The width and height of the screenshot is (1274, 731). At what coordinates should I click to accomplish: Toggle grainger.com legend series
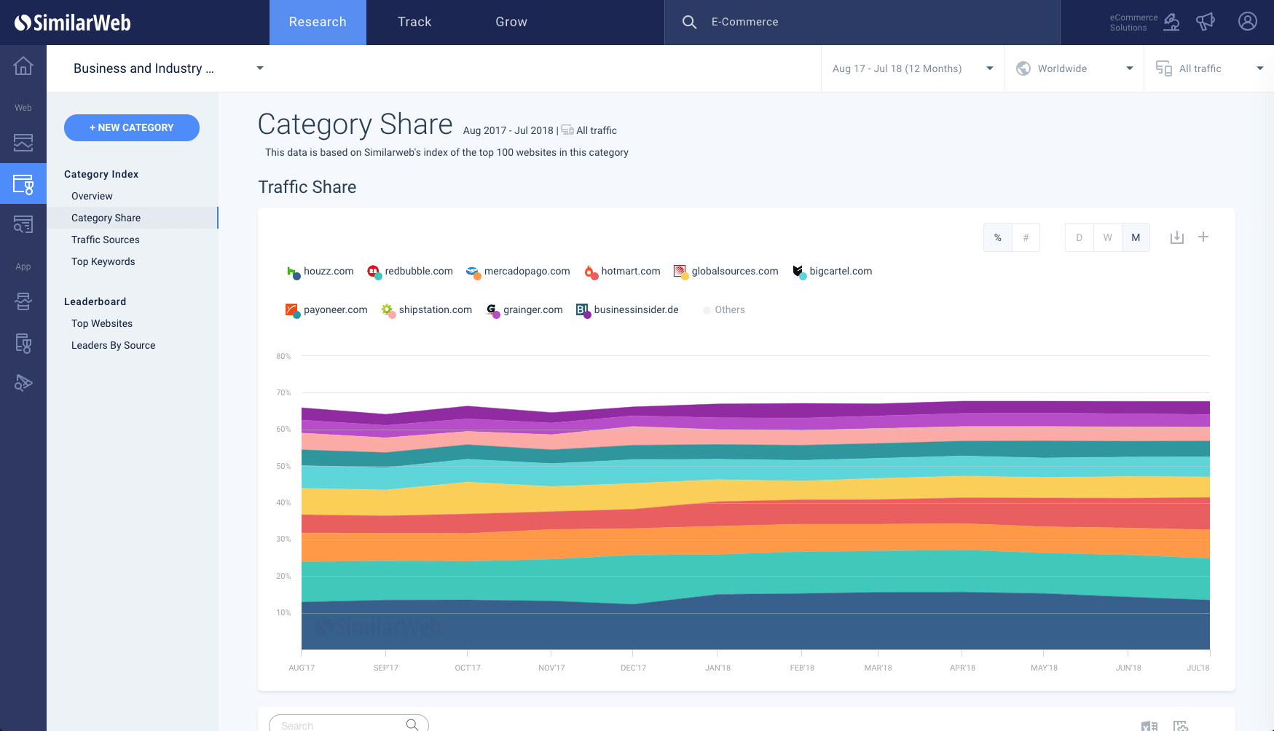pos(524,310)
